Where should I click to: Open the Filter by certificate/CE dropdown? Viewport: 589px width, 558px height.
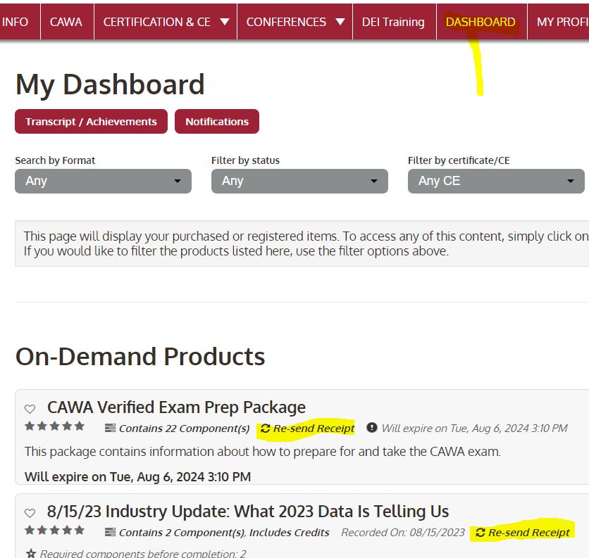click(x=496, y=182)
